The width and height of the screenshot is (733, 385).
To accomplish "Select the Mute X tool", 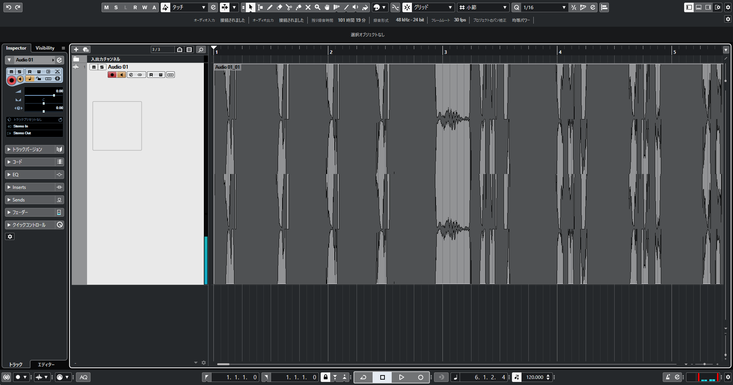I will pos(308,7).
